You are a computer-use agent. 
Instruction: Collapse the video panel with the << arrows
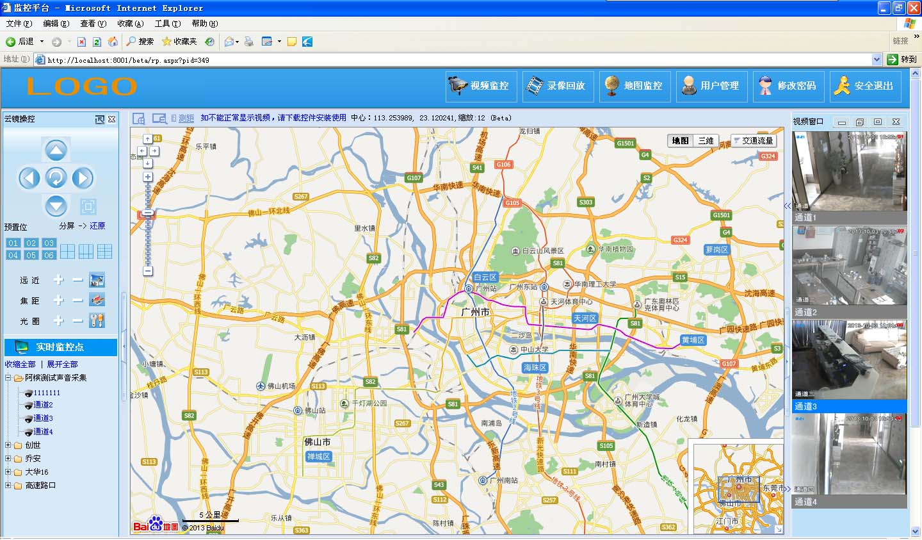point(788,206)
